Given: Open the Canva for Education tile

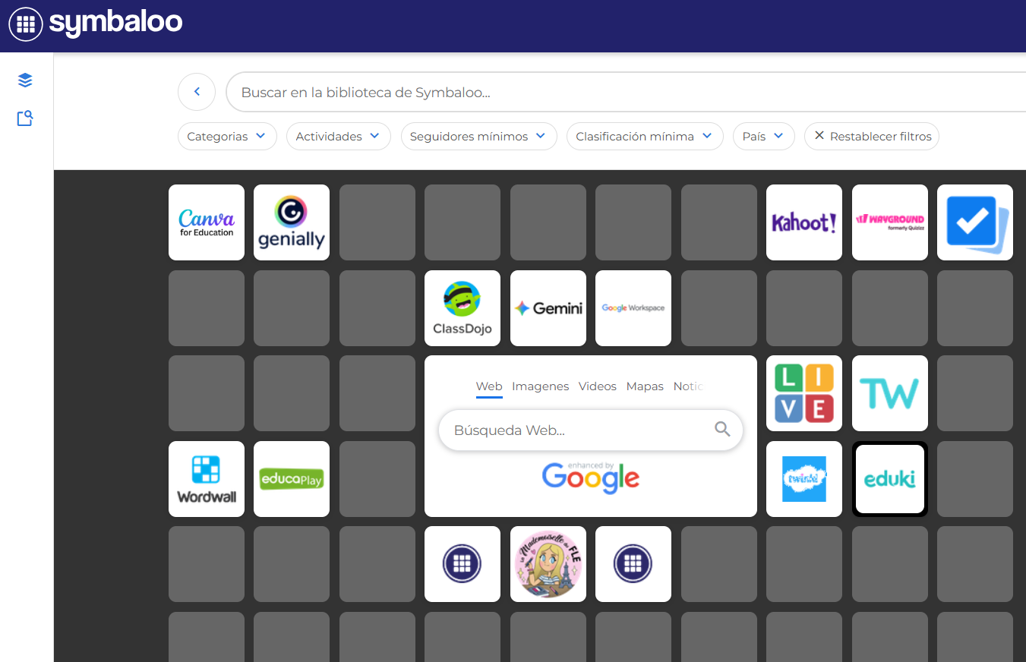Looking at the screenshot, I should pos(207,222).
